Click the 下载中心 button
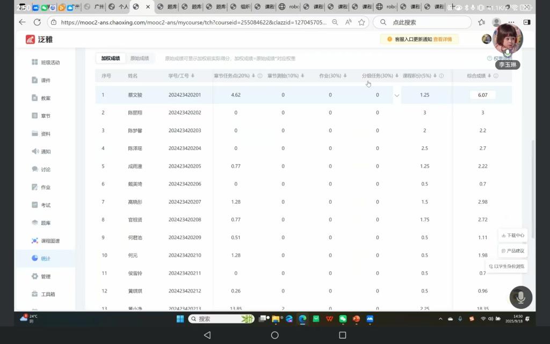This screenshot has width=550, height=344. point(512,235)
